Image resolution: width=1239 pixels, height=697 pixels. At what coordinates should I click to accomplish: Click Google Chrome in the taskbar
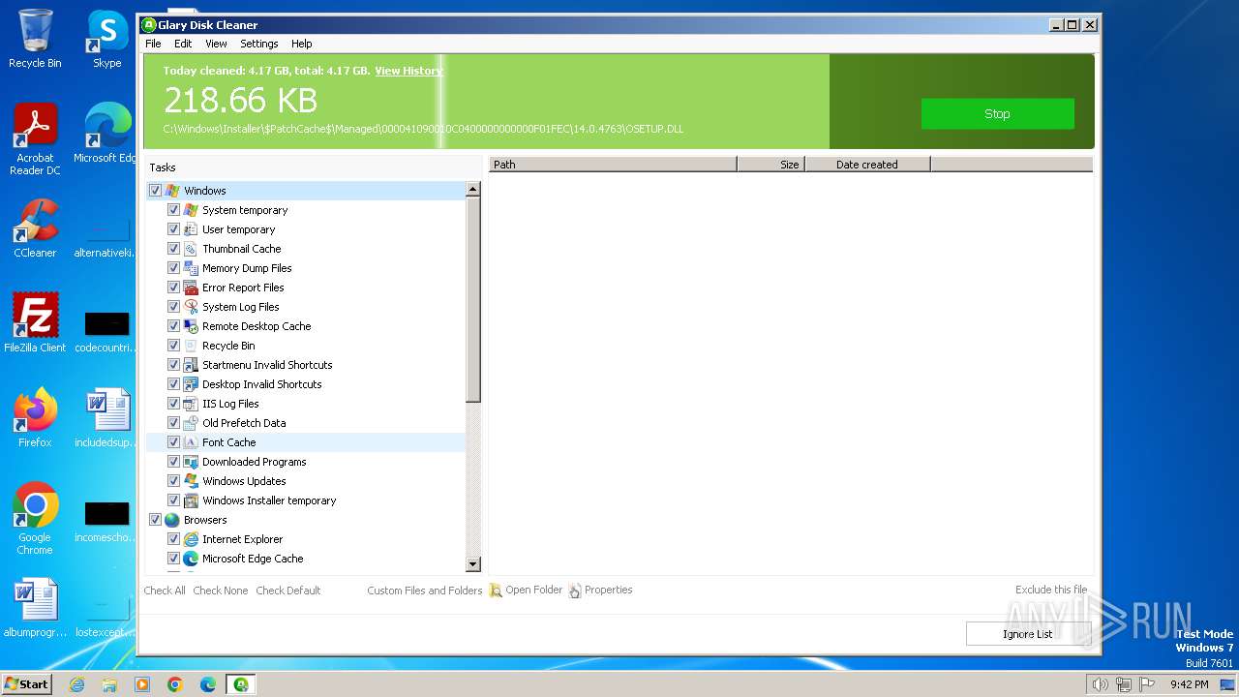(x=175, y=684)
